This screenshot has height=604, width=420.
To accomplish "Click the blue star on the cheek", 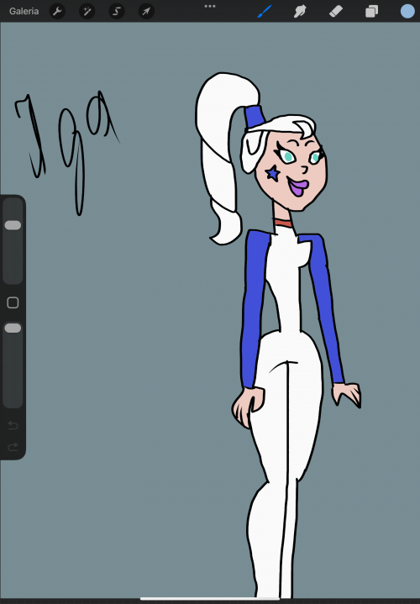I will (273, 173).
